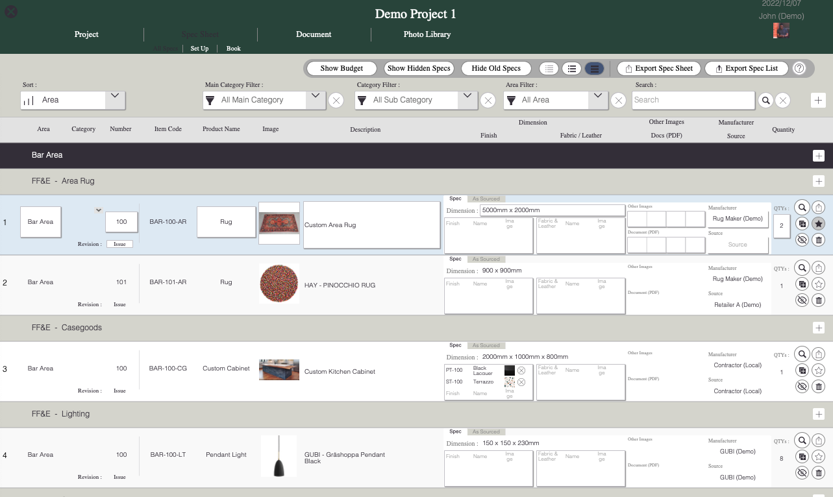Select the user profile picture for John (Demo)
The height and width of the screenshot is (497, 833).
[x=781, y=30]
